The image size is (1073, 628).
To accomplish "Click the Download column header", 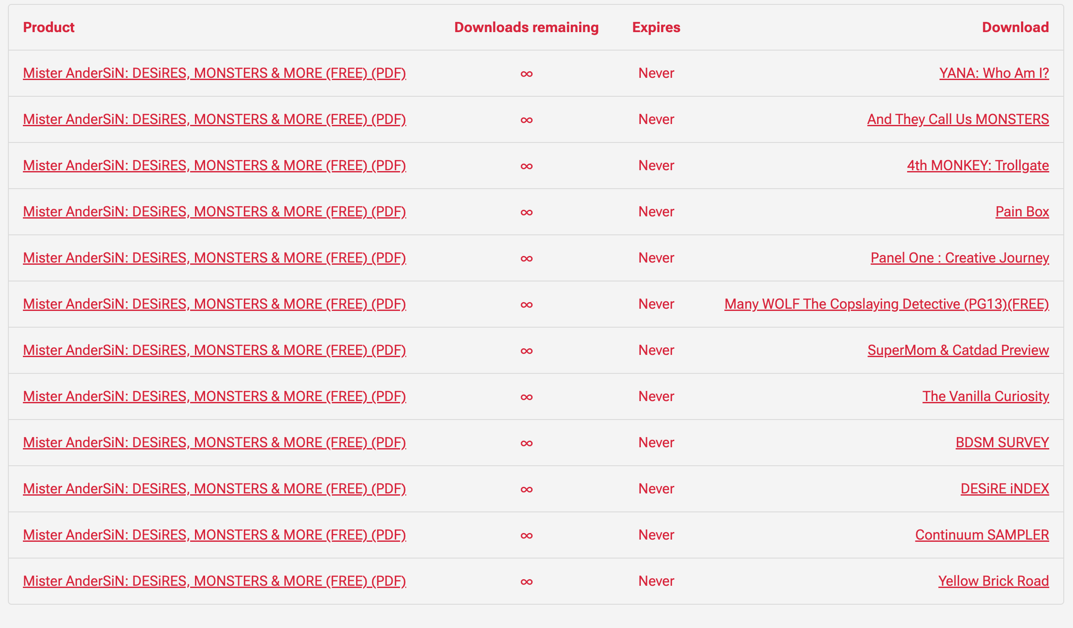I will (x=1015, y=27).
